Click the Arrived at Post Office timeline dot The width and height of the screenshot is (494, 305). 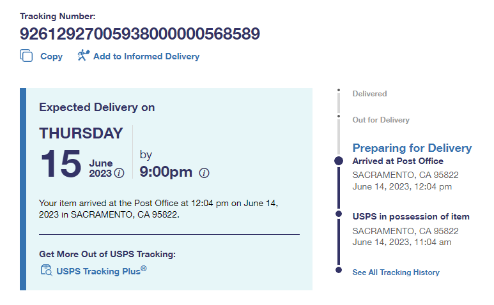click(x=339, y=161)
